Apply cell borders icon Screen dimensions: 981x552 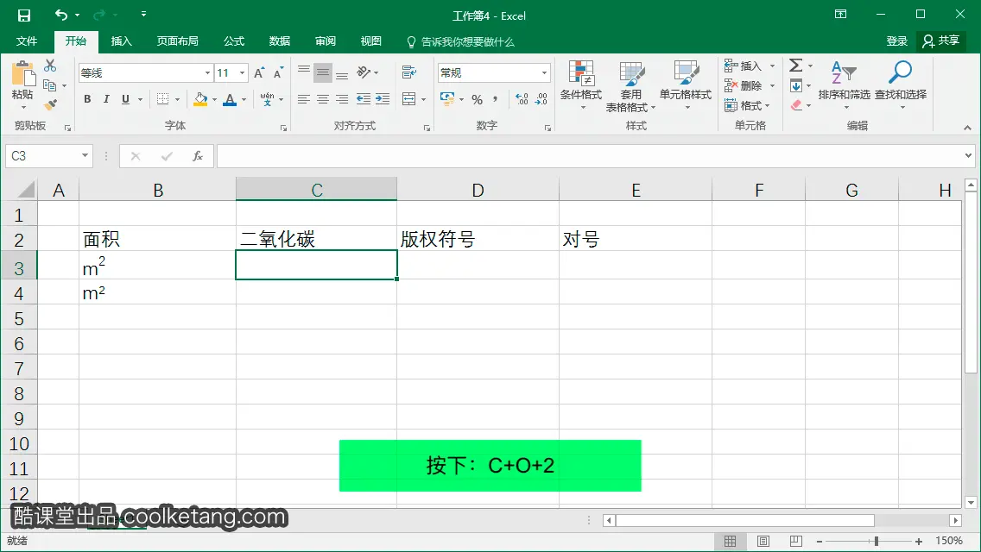162,99
